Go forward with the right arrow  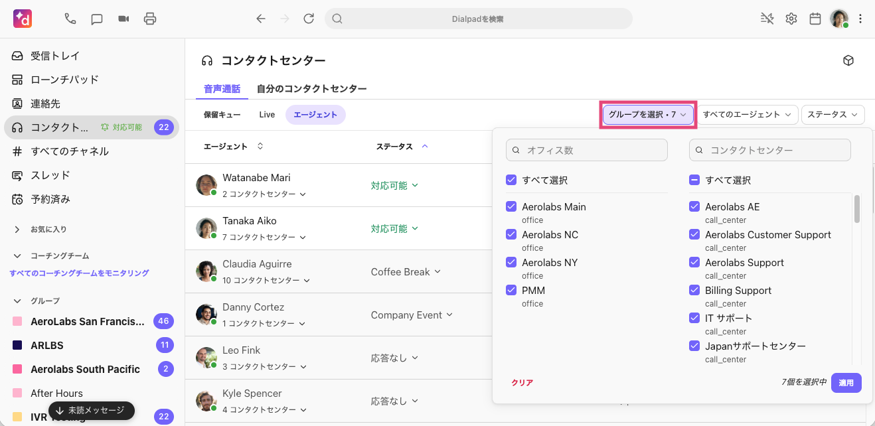click(285, 19)
